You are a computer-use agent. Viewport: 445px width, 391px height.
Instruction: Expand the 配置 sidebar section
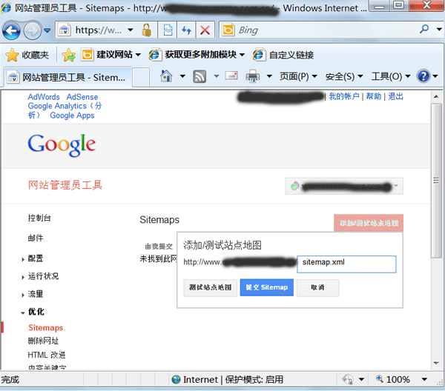point(35,258)
